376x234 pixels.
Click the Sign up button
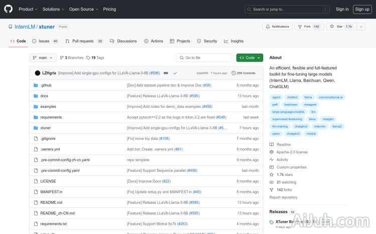(x=361, y=9)
